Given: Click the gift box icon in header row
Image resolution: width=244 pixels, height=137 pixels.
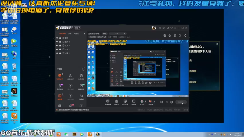Looking at the screenshot, I should tap(165, 35).
